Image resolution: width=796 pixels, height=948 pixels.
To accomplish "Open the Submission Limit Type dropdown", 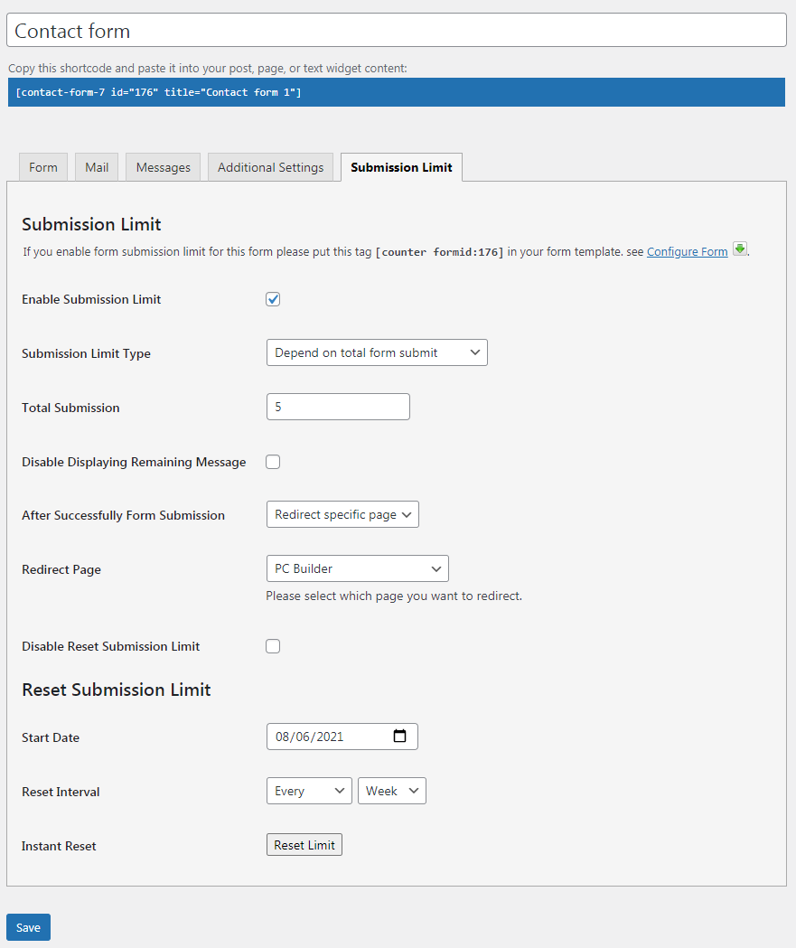I will coord(377,352).
